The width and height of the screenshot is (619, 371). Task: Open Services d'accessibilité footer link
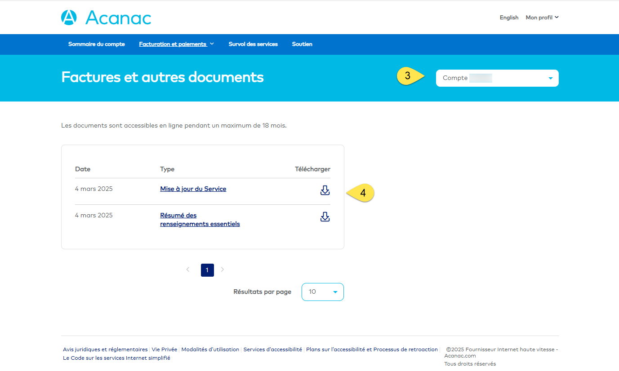273,349
